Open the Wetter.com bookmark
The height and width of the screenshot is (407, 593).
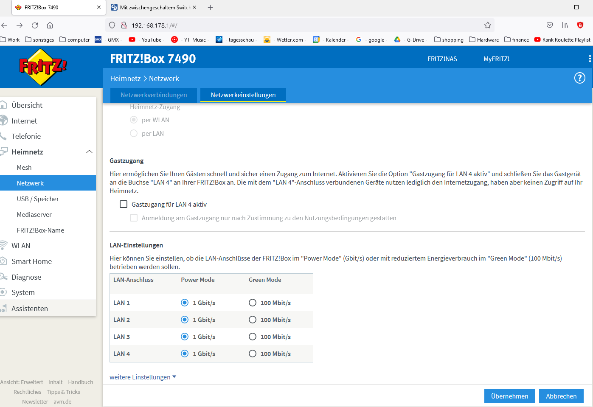285,39
